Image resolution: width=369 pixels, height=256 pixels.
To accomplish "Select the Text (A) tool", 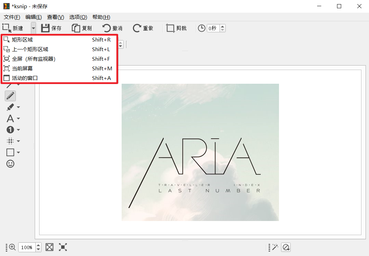I will click(10, 118).
